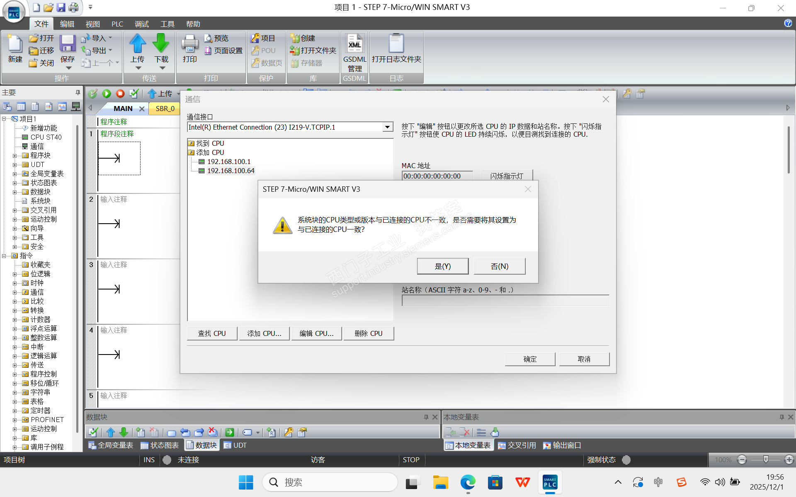This screenshot has height=497, width=796.
Task: Click the green Run PLC icon
Action: tap(107, 94)
